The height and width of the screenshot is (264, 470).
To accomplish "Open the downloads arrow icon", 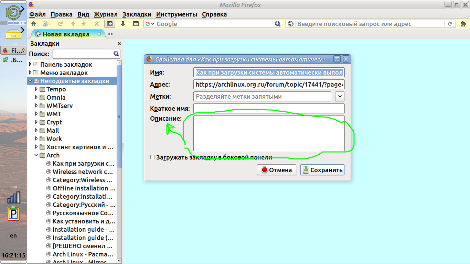I will (x=123, y=24).
